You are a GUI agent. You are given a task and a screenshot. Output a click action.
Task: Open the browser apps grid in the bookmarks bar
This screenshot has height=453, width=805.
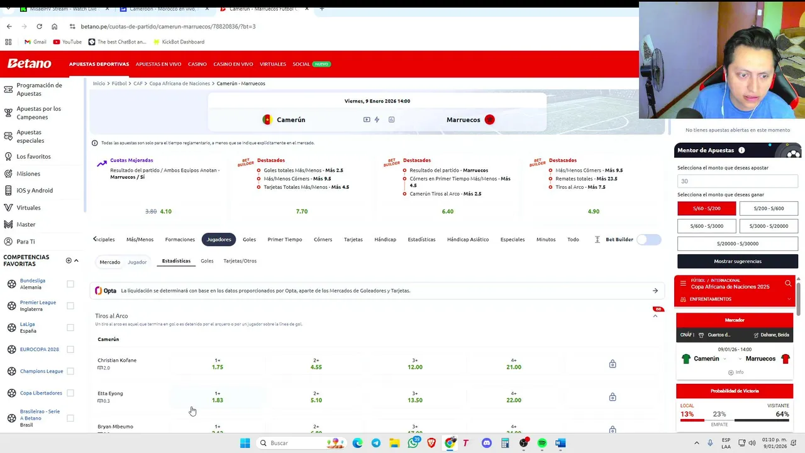[x=8, y=42]
